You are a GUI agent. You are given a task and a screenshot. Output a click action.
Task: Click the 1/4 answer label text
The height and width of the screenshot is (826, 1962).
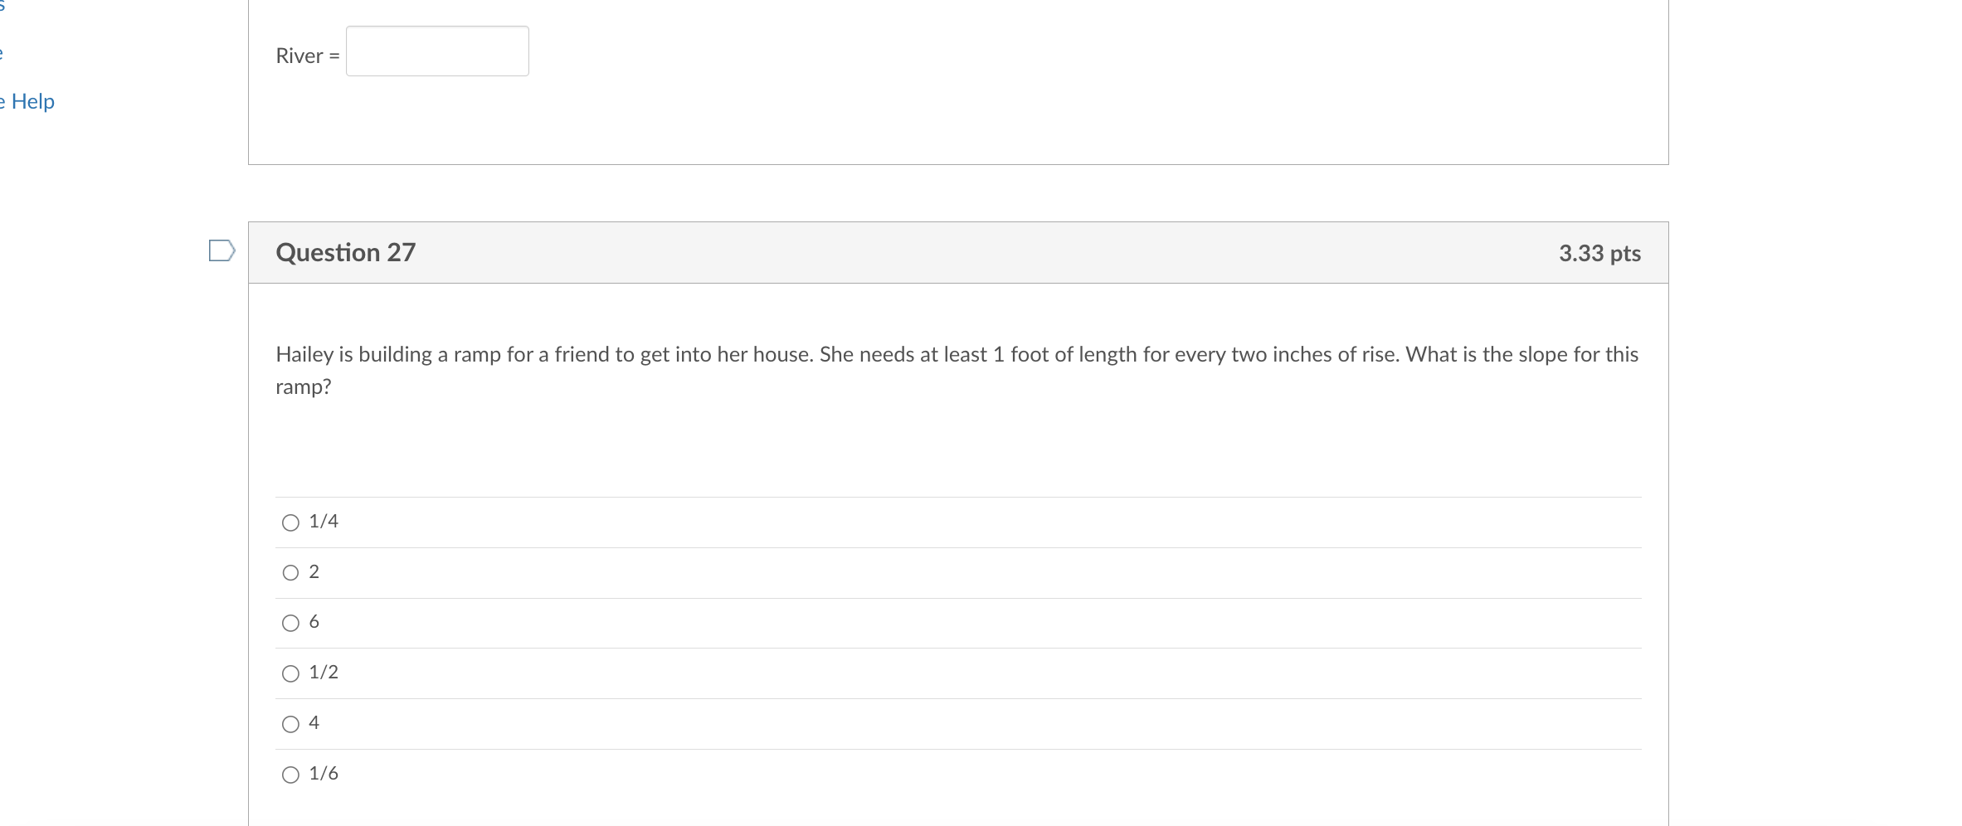(324, 521)
